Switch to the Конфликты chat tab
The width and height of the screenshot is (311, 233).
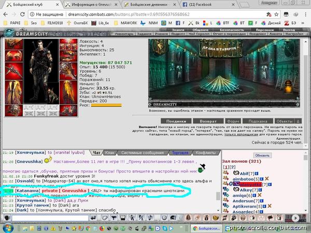pos(205,153)
